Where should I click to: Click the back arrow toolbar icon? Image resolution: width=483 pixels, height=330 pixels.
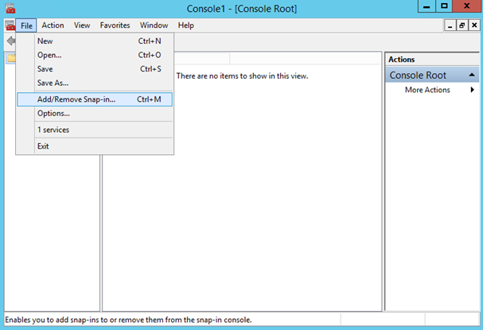click(10, 41)
